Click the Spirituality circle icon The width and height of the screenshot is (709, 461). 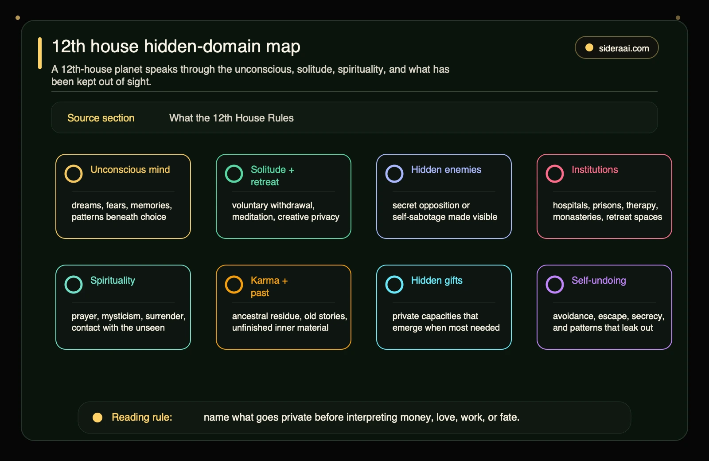[x=74, y=285]
